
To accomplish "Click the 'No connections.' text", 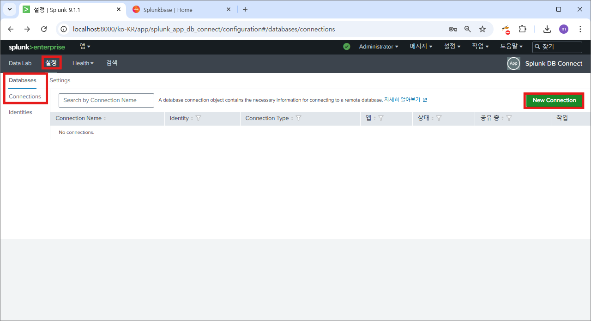I will click(x=76, y=133).
